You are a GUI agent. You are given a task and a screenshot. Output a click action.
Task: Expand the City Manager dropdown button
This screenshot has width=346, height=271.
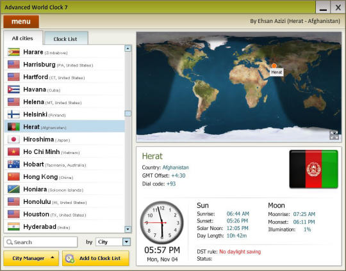(31, 258)
